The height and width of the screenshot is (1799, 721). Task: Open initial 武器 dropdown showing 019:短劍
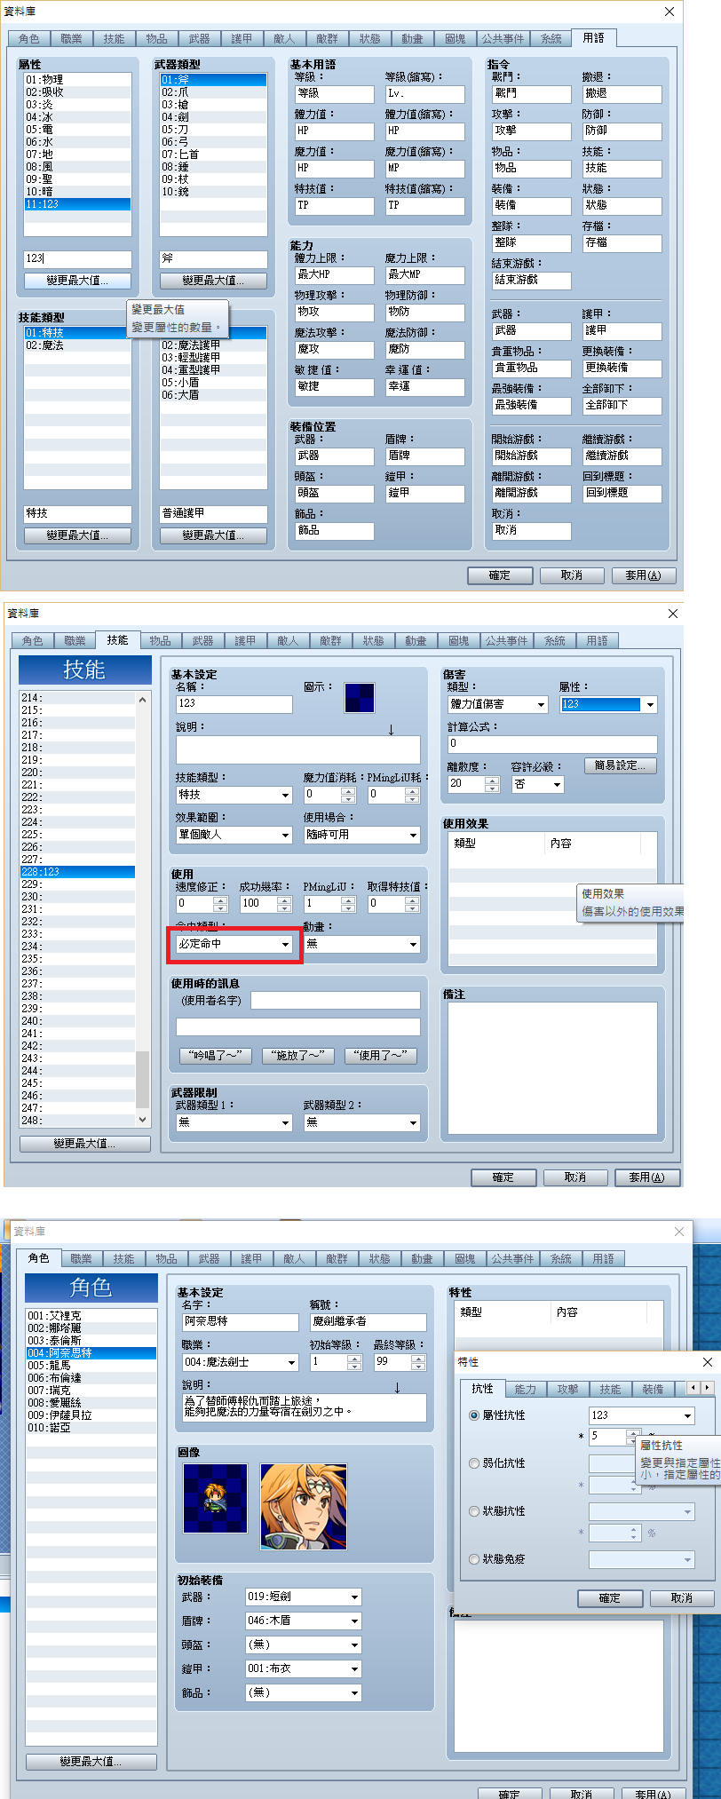(x=304, y=1597)
